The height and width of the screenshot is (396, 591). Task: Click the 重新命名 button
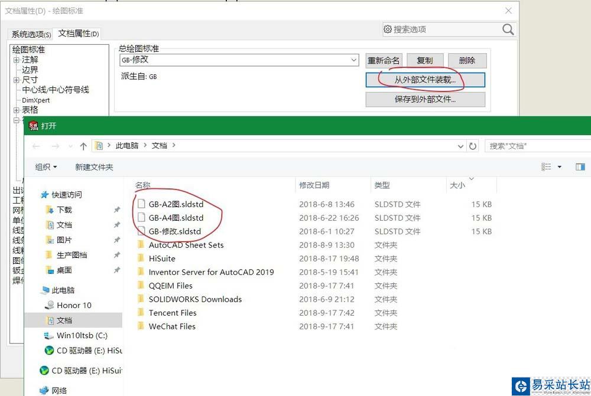point(384,61)
